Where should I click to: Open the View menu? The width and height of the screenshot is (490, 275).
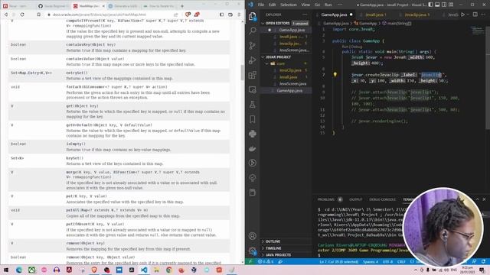pos(305,5)
